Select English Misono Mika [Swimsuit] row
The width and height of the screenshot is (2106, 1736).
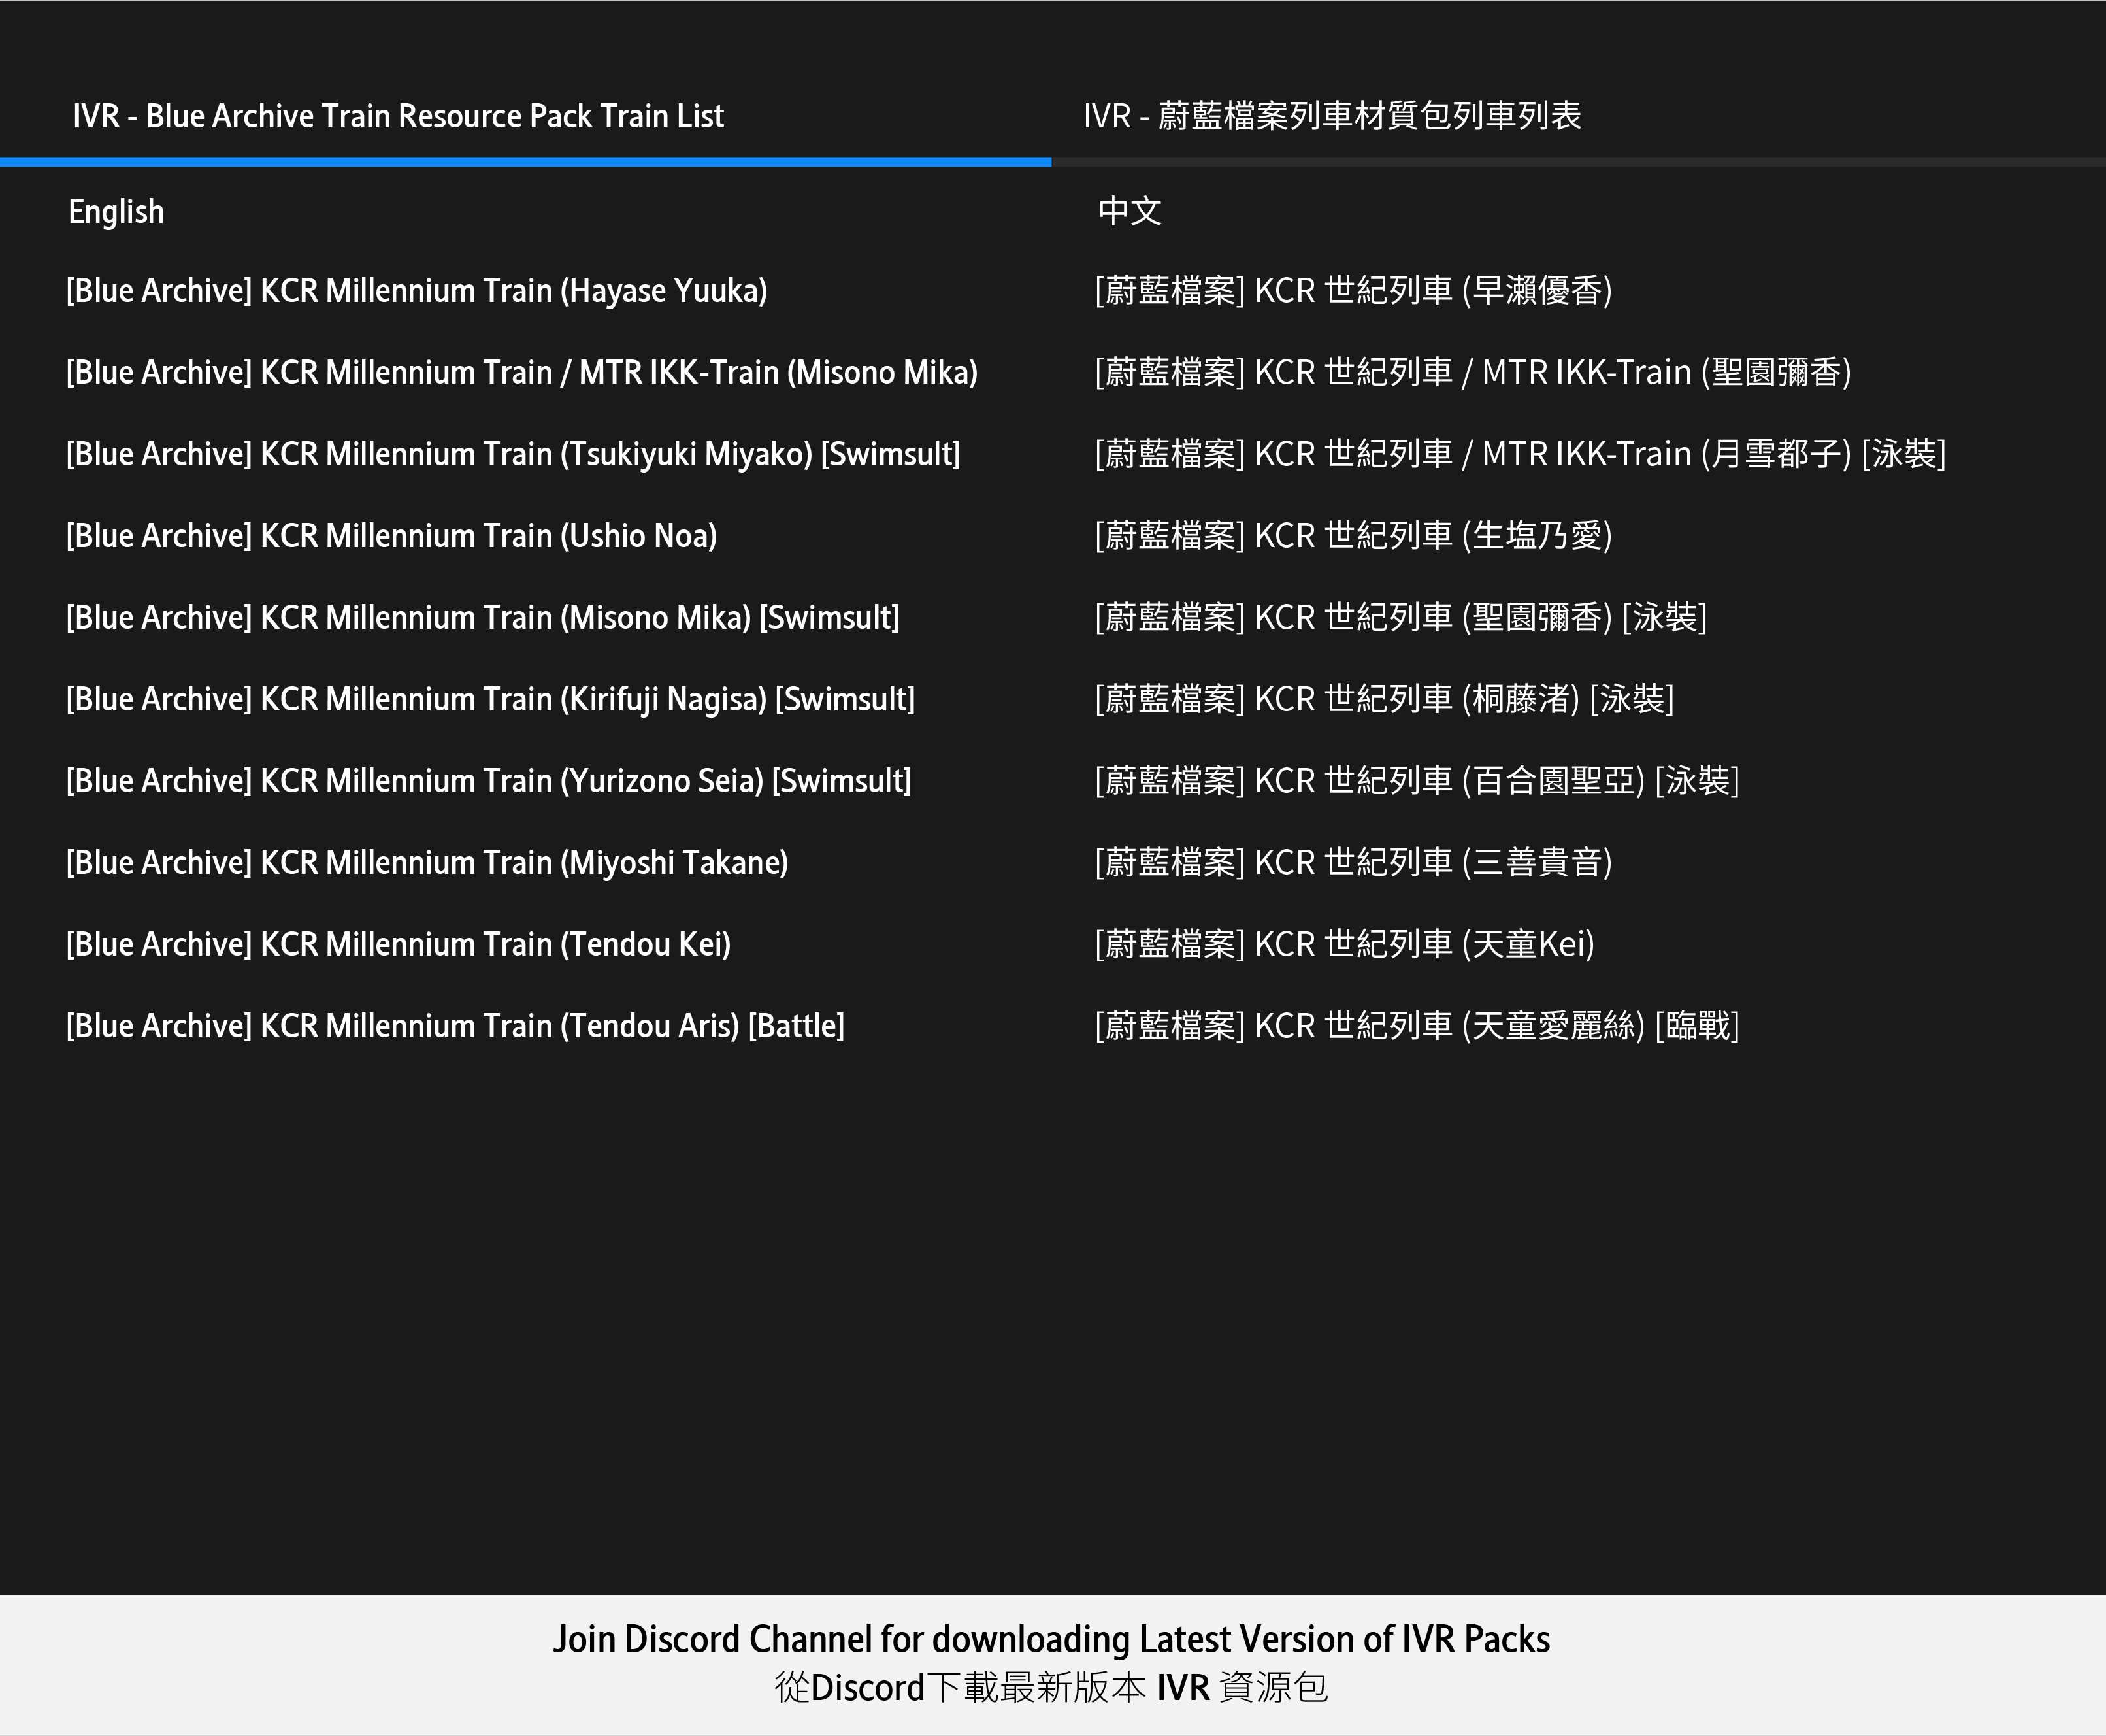tap(483, 618)
